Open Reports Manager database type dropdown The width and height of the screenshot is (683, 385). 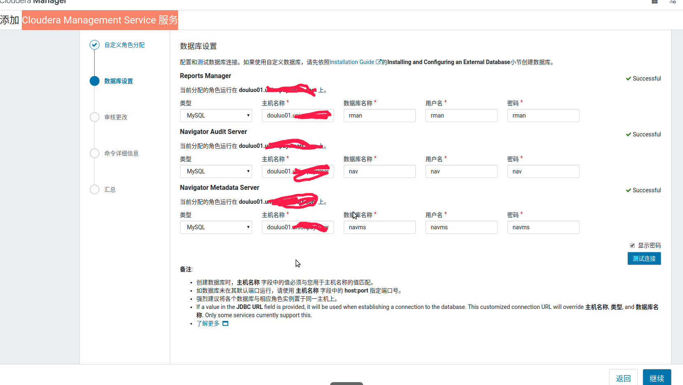click(216, 115)
